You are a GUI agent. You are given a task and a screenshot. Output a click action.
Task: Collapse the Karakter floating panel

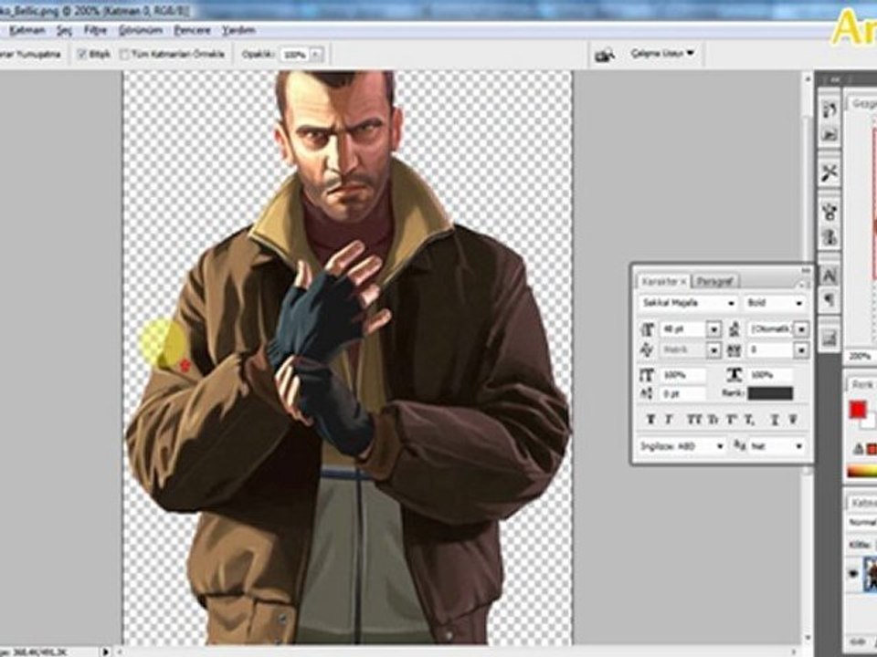point(805,270)
